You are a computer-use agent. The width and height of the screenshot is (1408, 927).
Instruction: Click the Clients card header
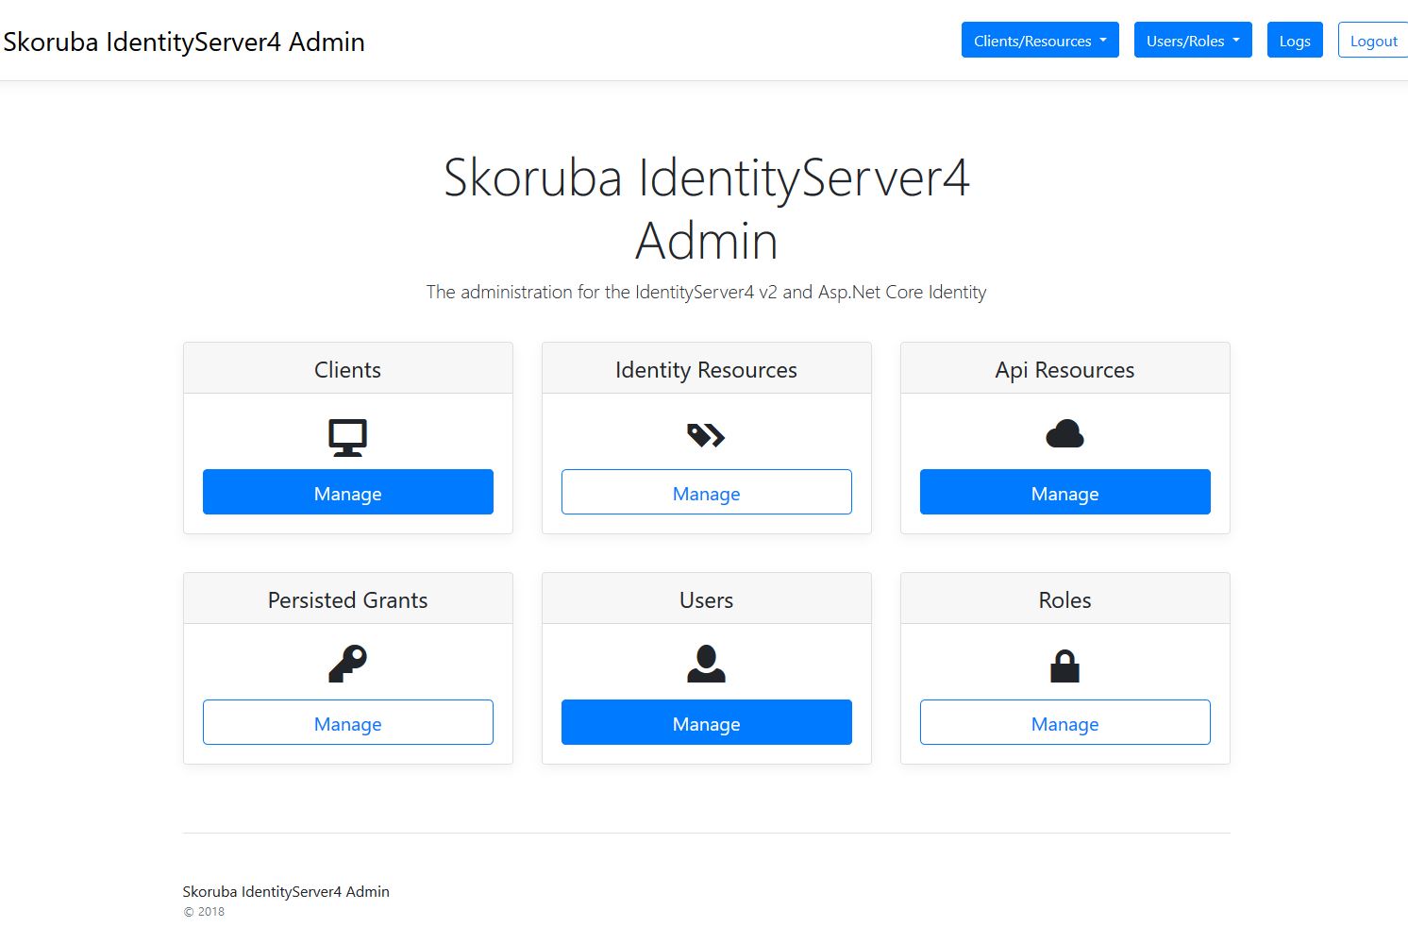click(x=347, y=369)
